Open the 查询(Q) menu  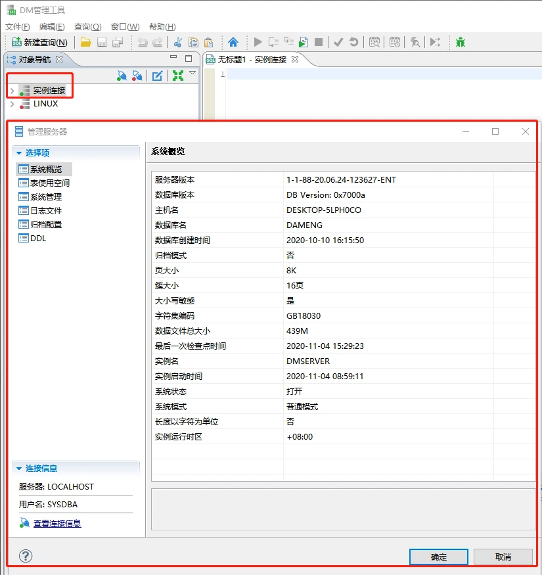87,27
